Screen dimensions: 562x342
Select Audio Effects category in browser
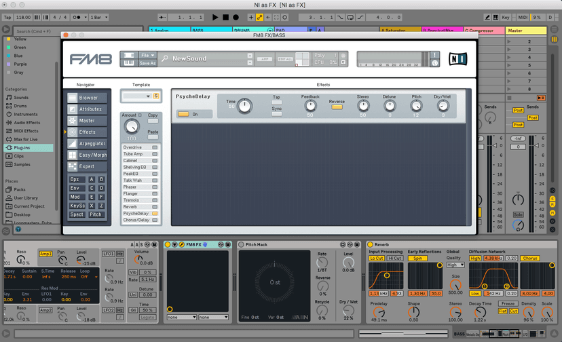[27, 123]
